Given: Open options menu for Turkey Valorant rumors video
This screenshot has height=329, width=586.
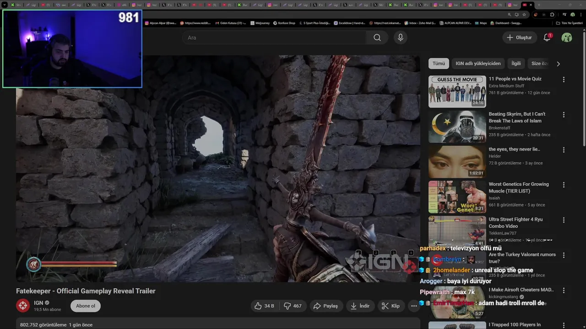Looking at the screenshot, I should point(564,255).
